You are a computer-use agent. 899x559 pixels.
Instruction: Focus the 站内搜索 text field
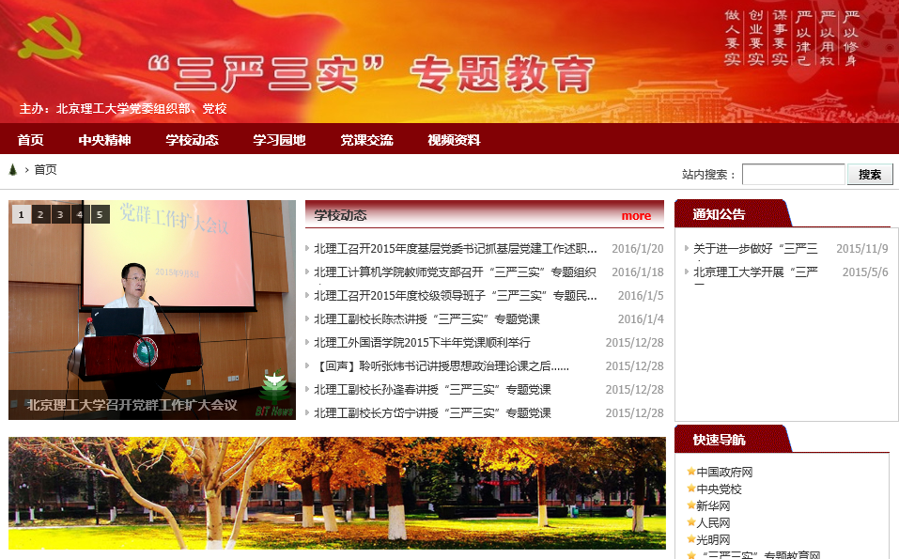(x=793, y=175)
